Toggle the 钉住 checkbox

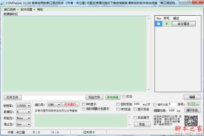(x=124, y=97)
